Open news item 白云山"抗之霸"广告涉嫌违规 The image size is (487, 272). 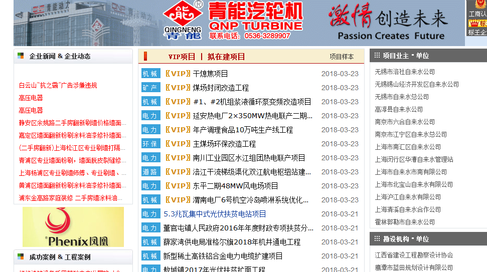tap(58, 85)
